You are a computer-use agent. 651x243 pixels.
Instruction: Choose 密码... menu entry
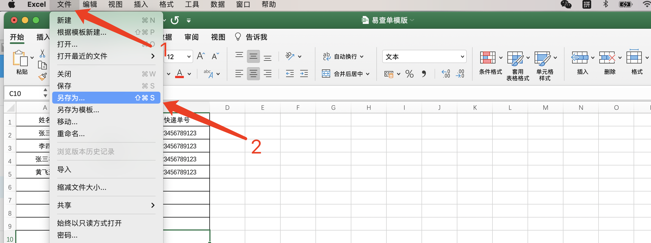tap(106, 235)
